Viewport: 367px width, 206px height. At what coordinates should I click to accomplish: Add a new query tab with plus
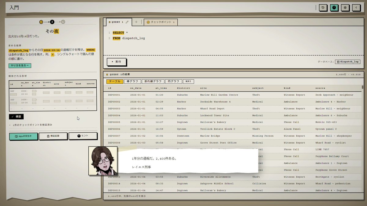136,22
